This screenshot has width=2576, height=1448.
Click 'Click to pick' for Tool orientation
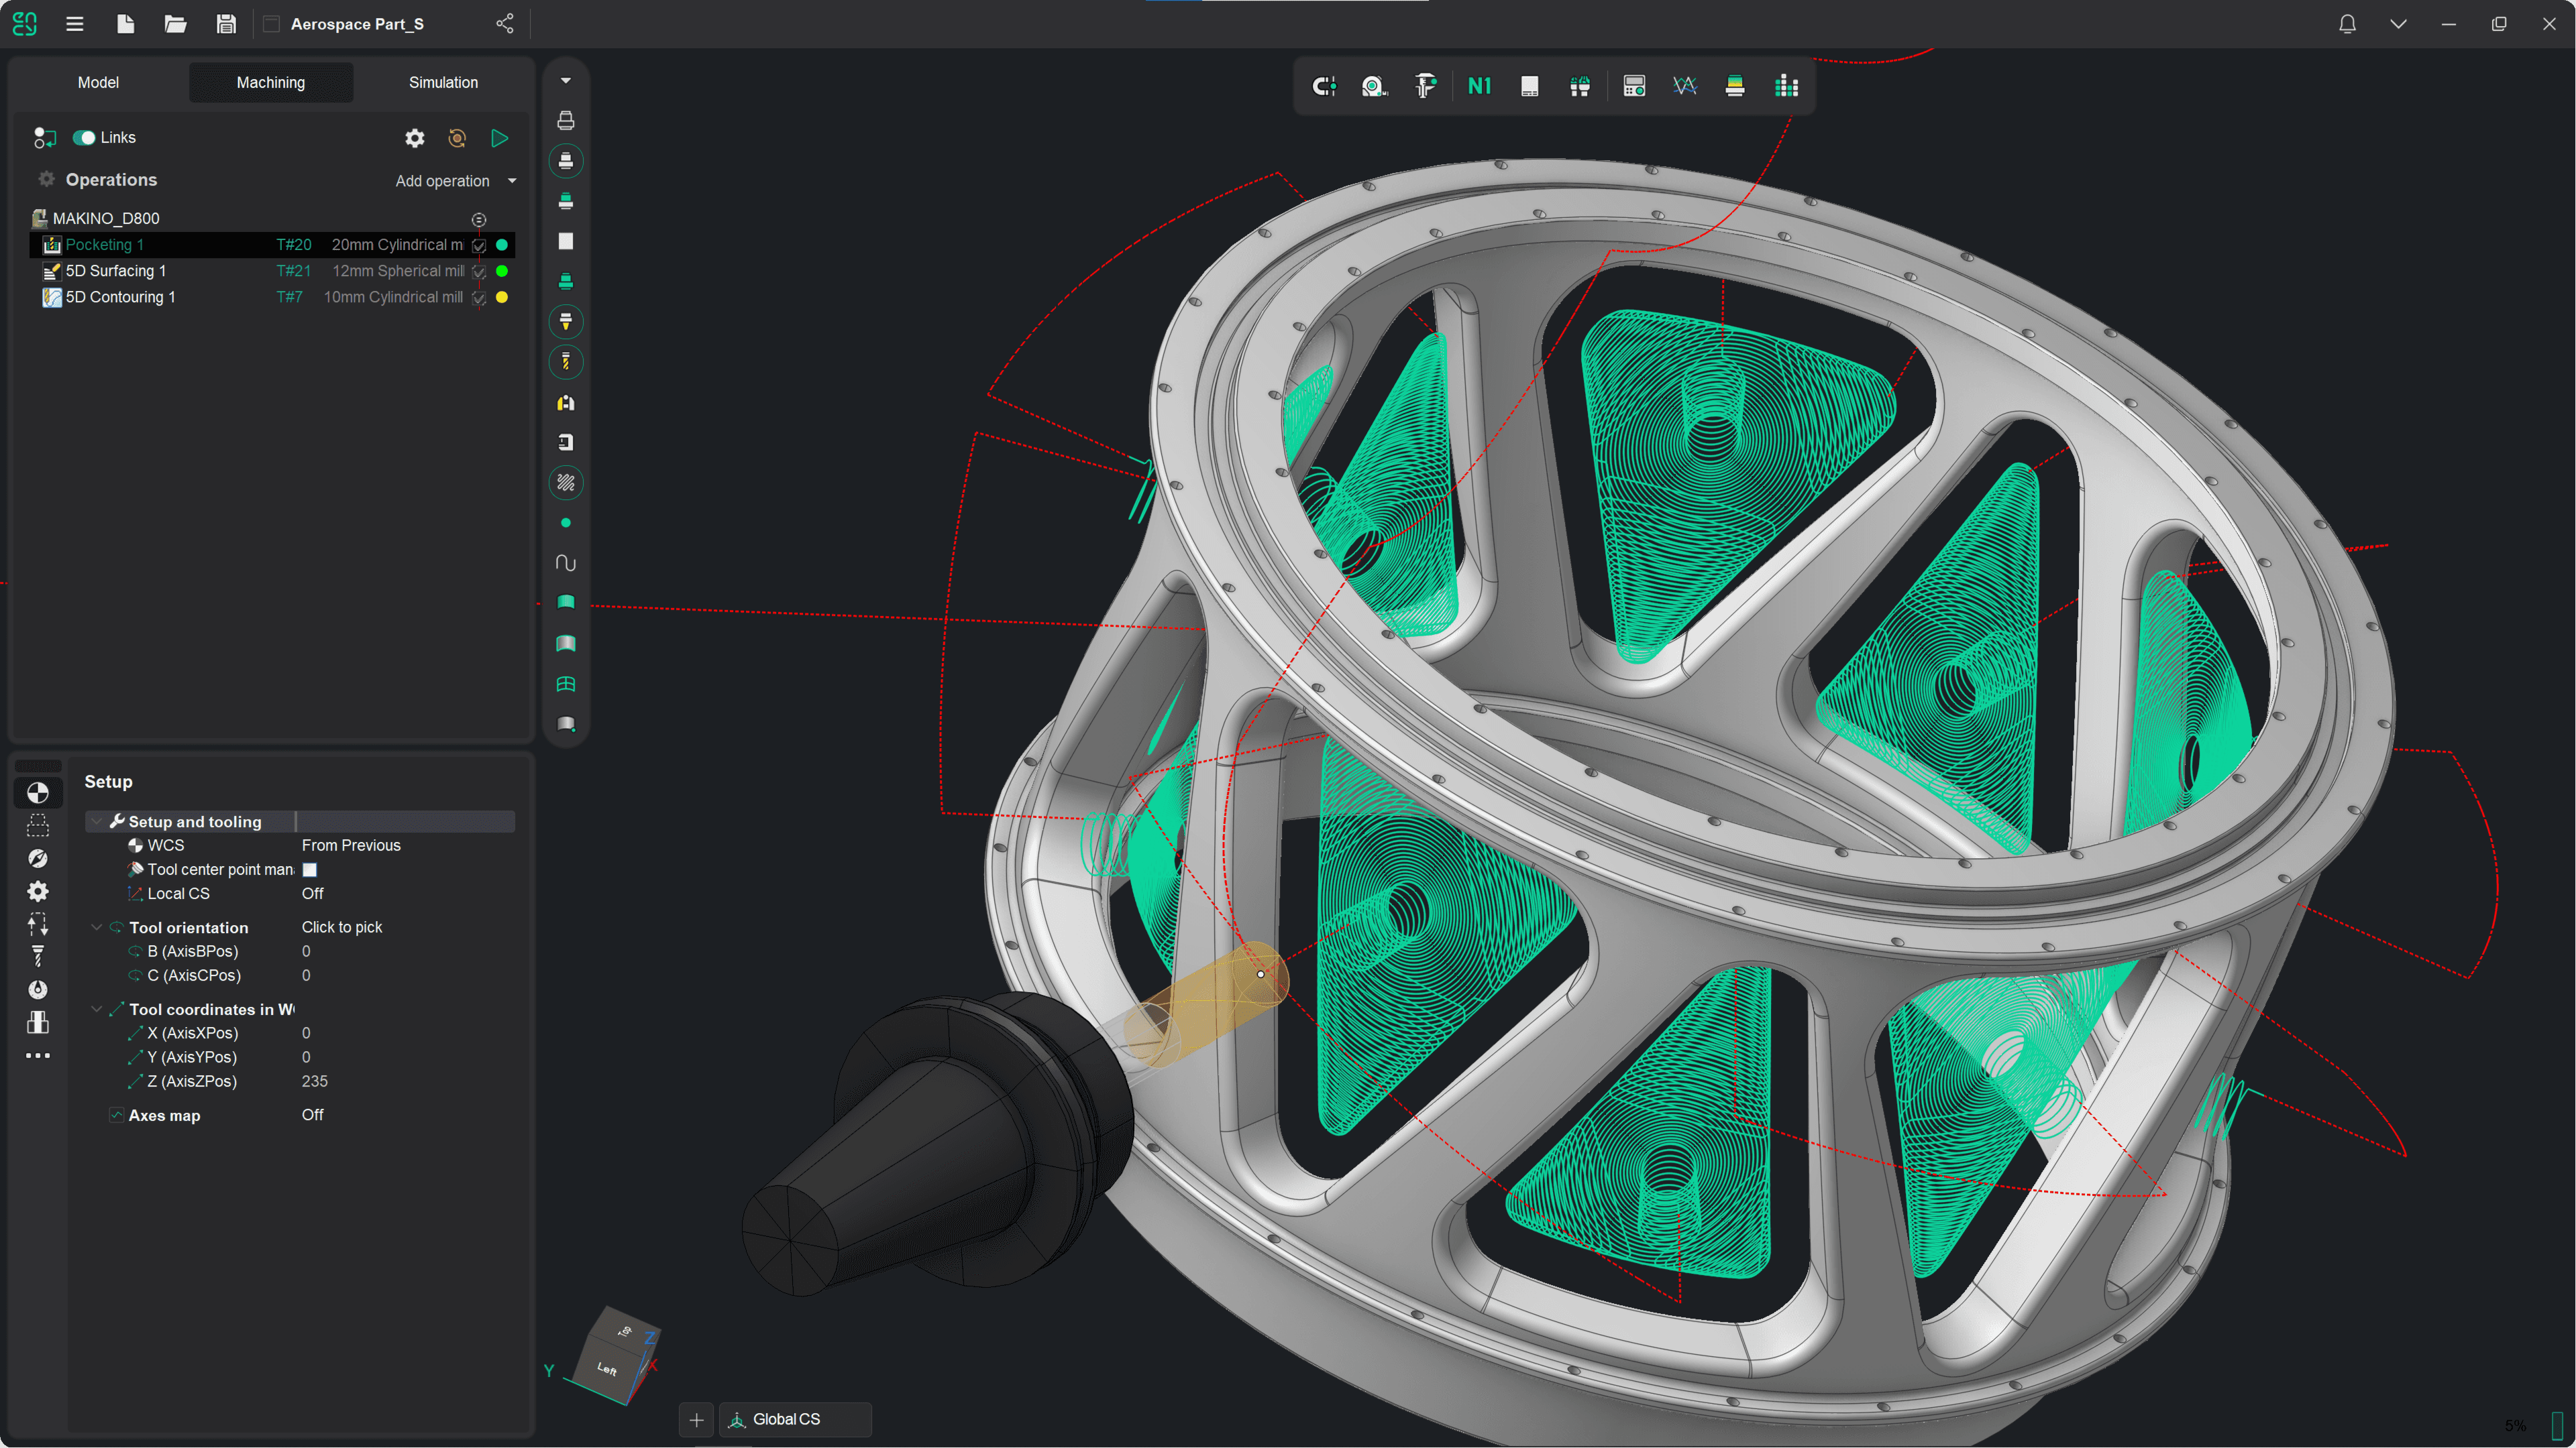pyautogui.click(x=342, y=927)
